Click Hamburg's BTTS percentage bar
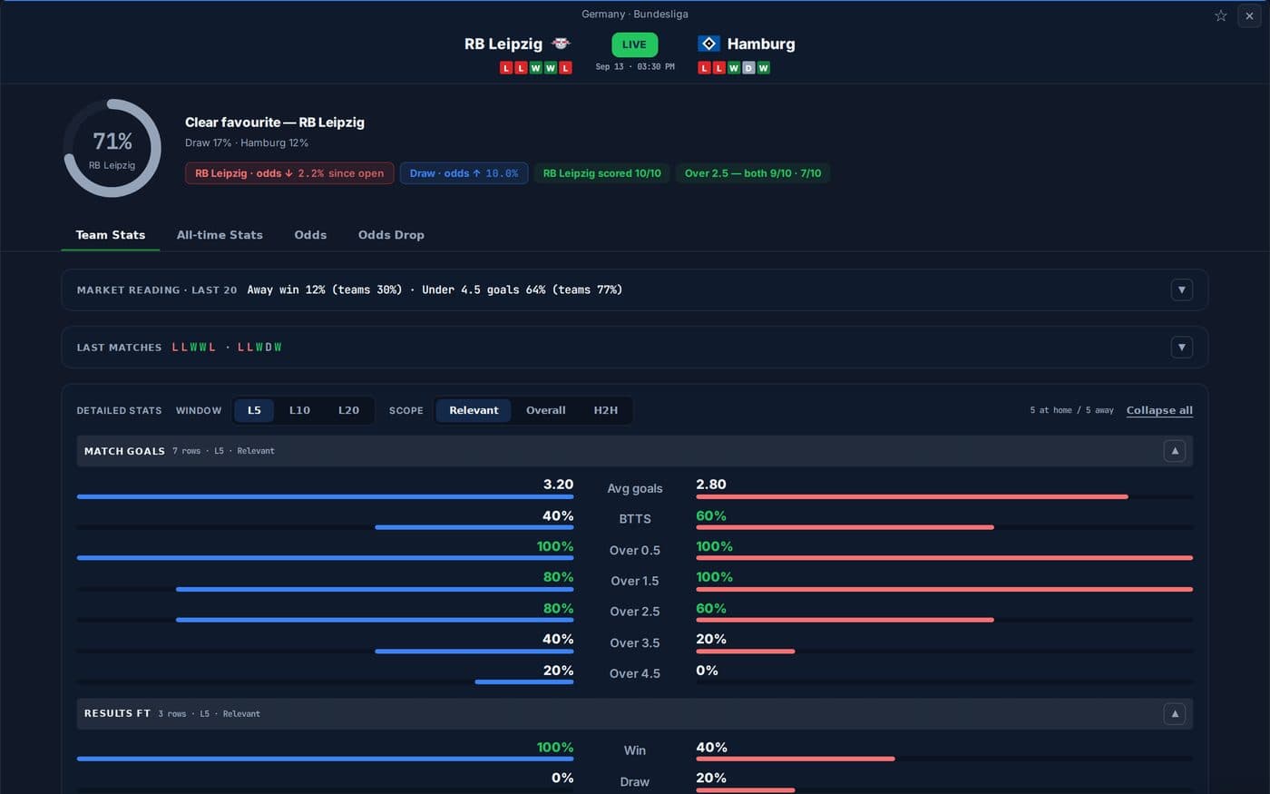The image size is (1270, 794). pyautogui.click(x=845, y=527)
